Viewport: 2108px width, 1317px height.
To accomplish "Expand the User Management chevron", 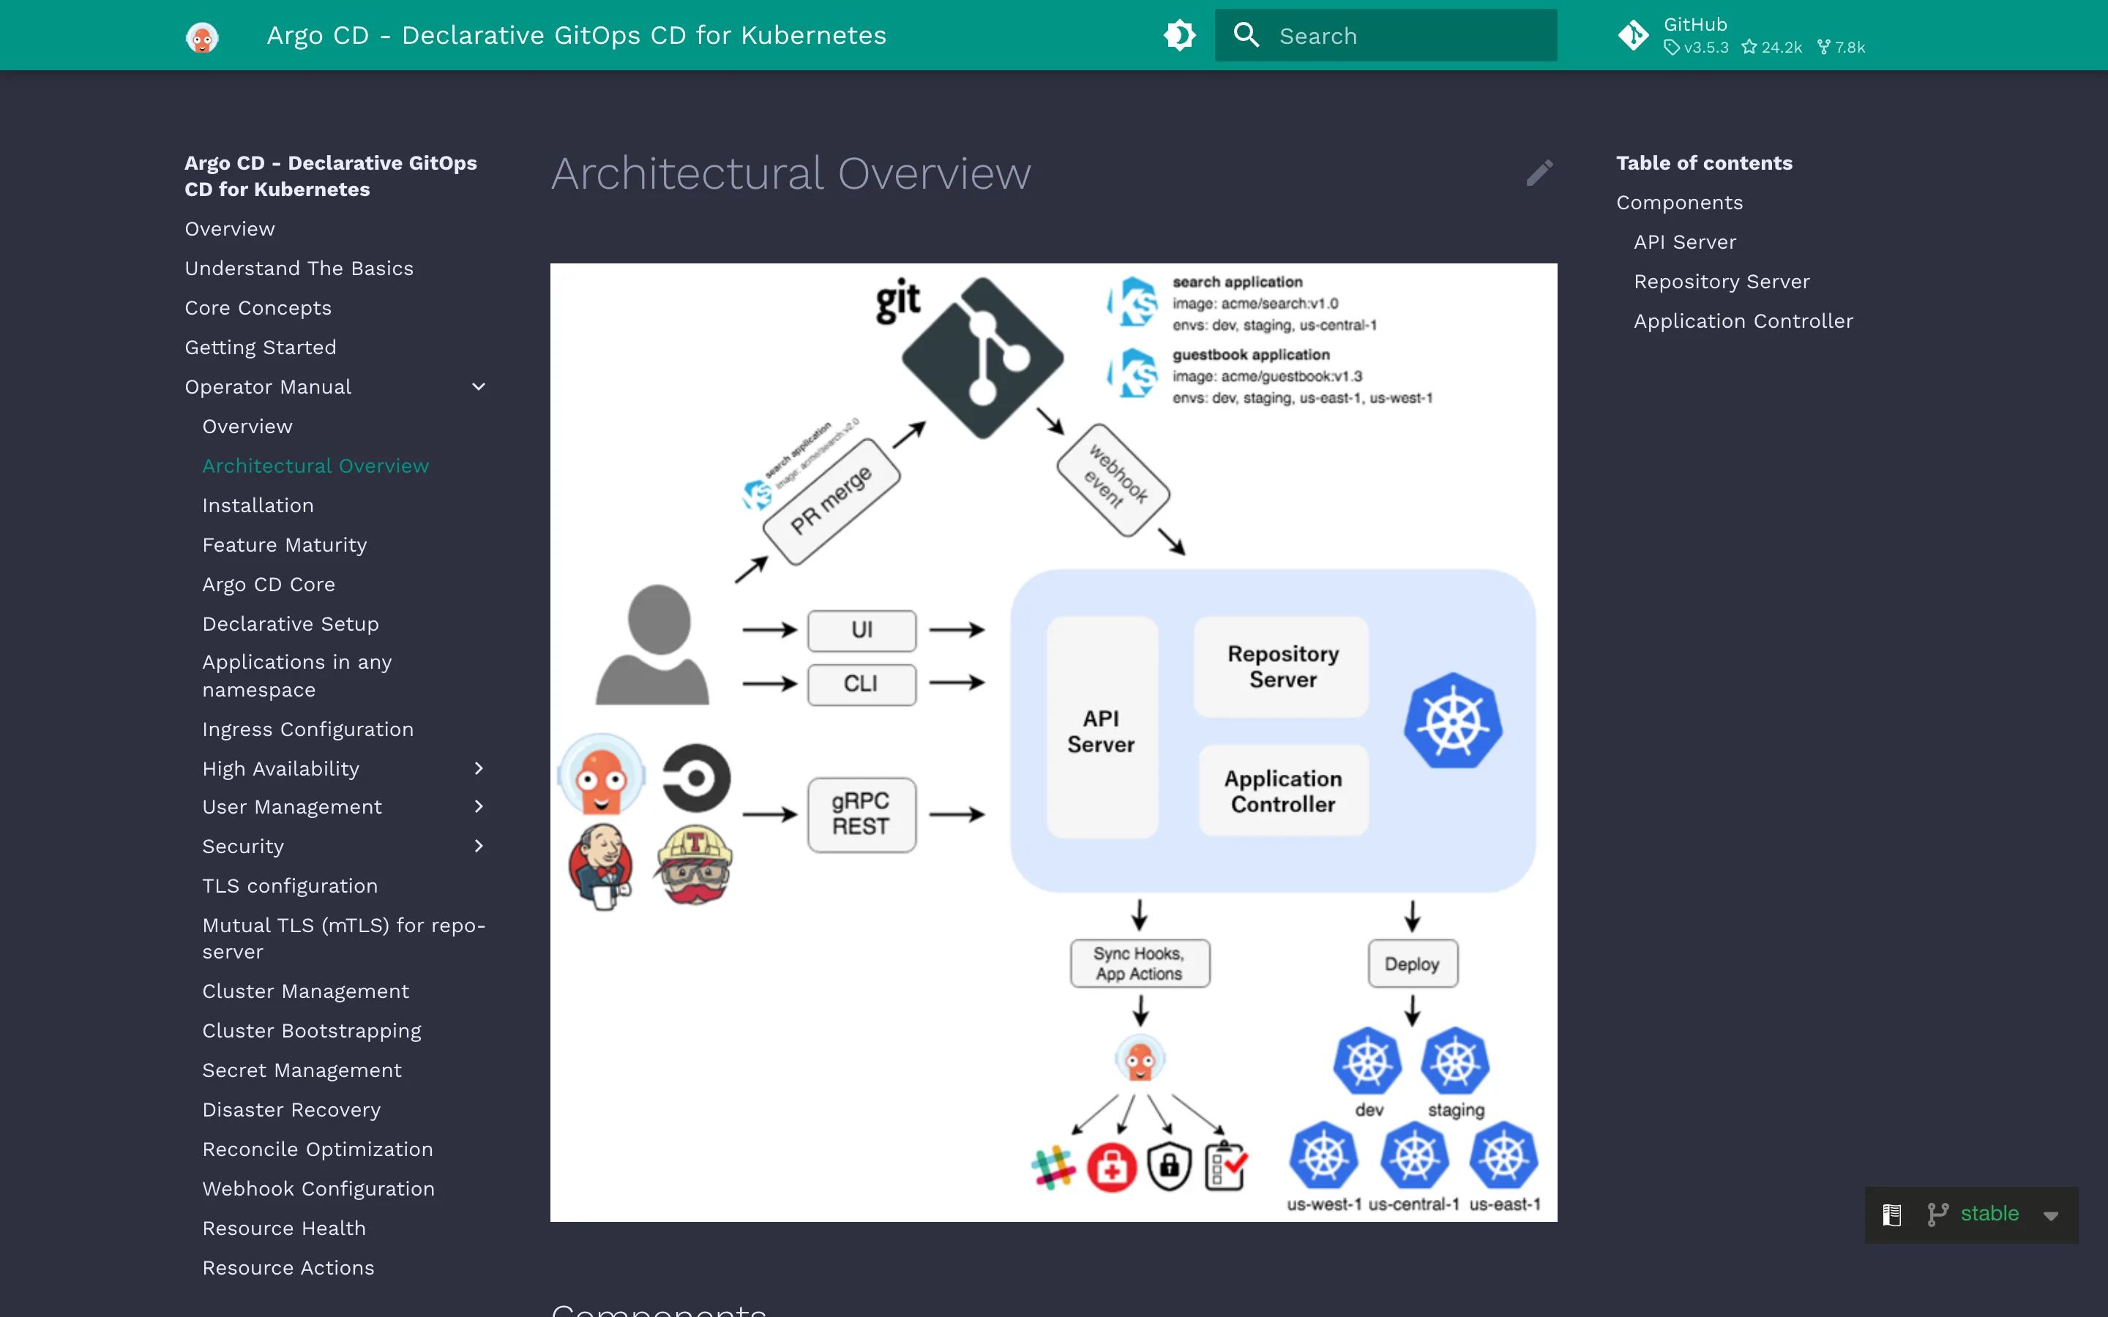I will [478, 806].
